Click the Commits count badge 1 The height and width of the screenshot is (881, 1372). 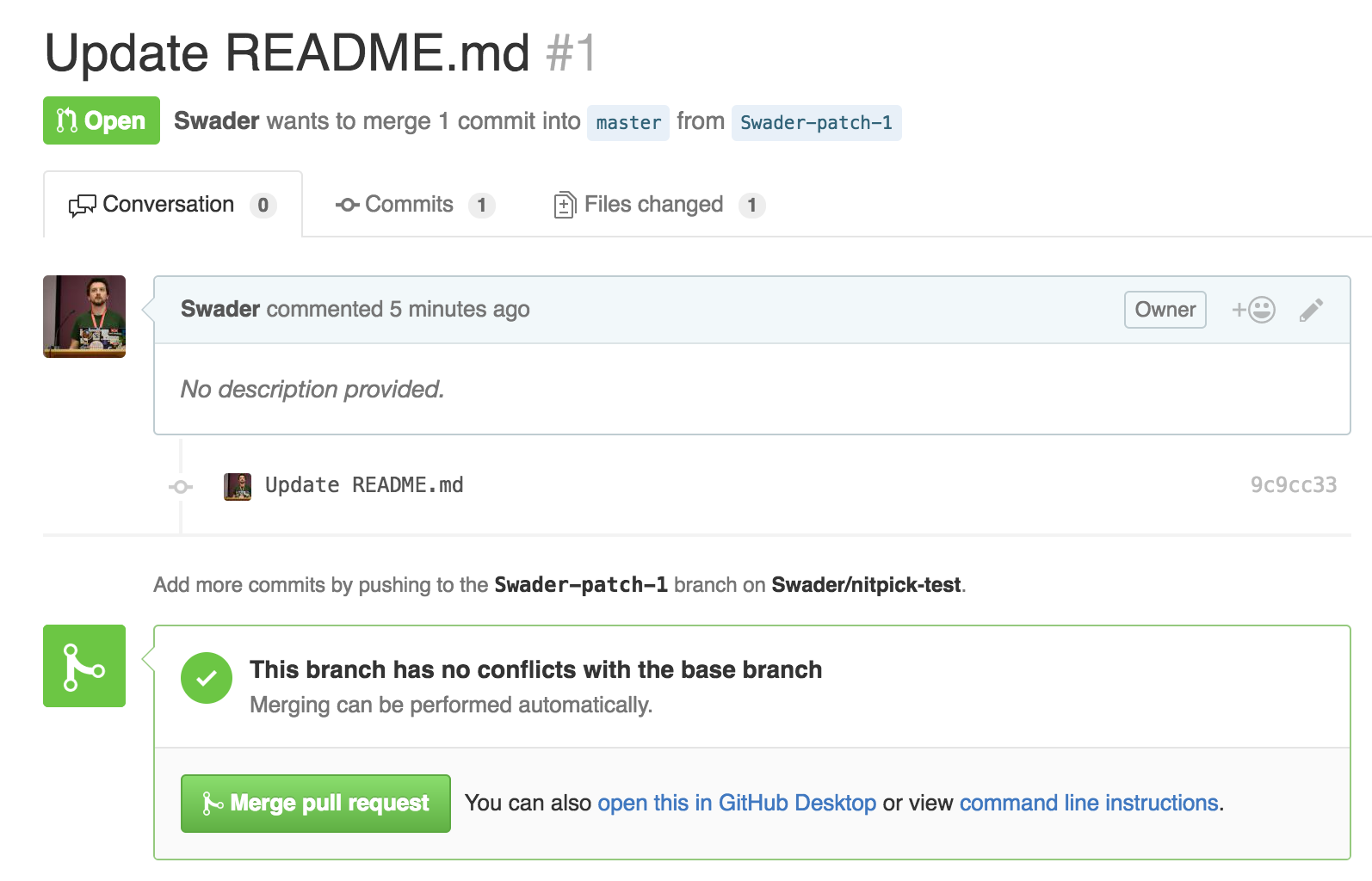(482, 206)
